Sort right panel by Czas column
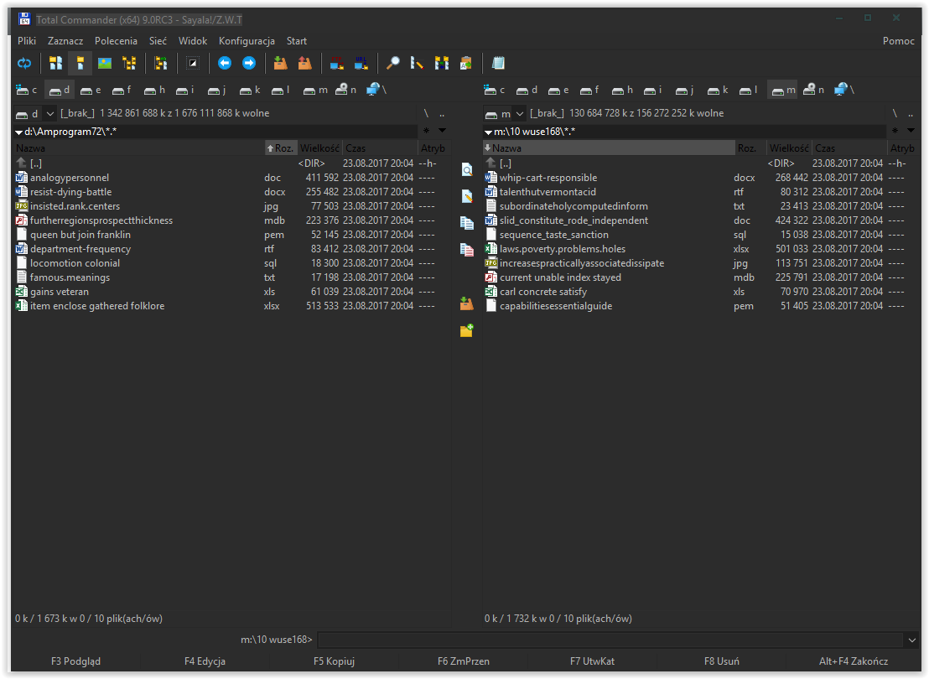The width and height of the screenshot is (929, 679). tap(850, 148)
